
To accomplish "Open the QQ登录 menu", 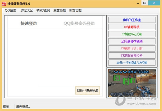I will [x=11, y=11].
